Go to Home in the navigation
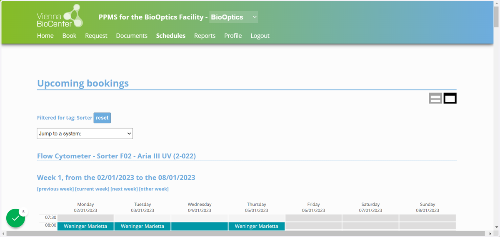Image resolution: width=500 pixels, height=237 pixels. (x=45, y=36)
